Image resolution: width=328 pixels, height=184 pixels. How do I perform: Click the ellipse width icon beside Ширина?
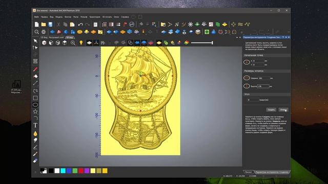coord(247,78)
